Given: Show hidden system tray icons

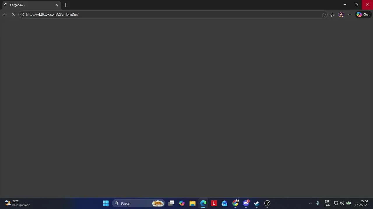Looking at the screenshot, I should [310, 203].
